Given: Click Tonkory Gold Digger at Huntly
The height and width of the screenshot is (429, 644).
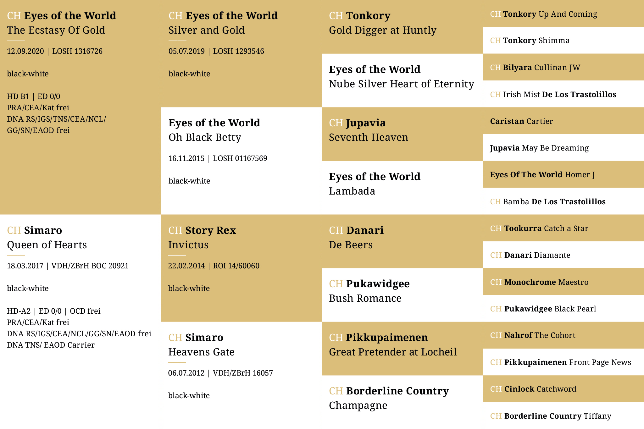Looking at the screenshot, I should coord(382,23).
